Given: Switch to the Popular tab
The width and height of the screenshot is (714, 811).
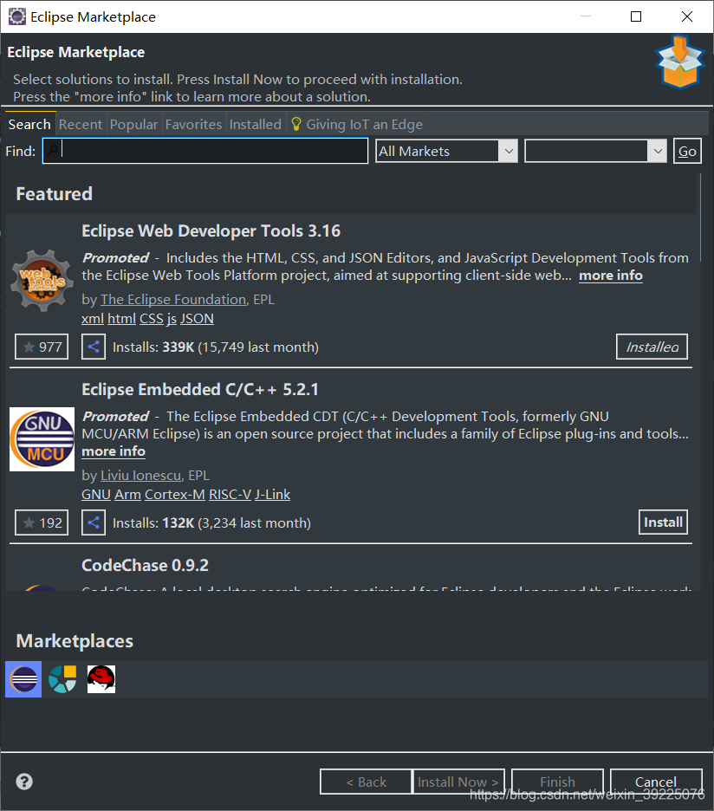Looking at the screenshot, I should [x=133, y=124].
